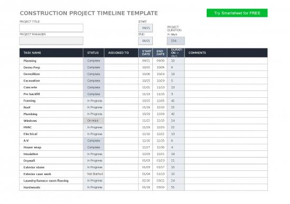Click the end date in the Demolition row

tap(160, 74)
